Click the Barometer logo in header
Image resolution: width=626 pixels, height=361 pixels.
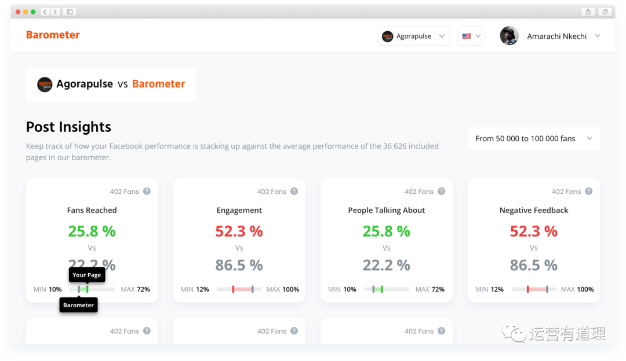coord(53,35)
